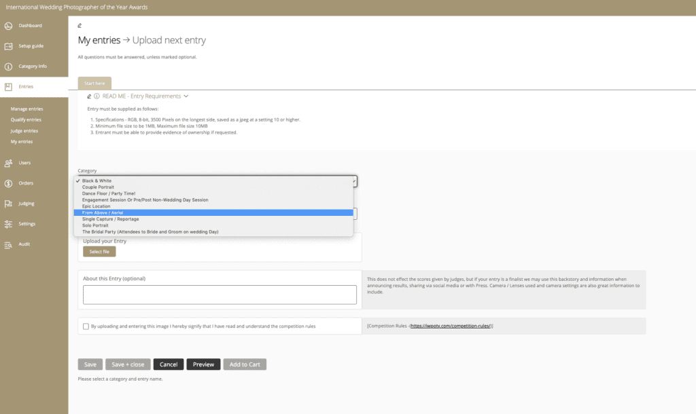Tick the competition rules agreement checkbox

tap(86, 326)
